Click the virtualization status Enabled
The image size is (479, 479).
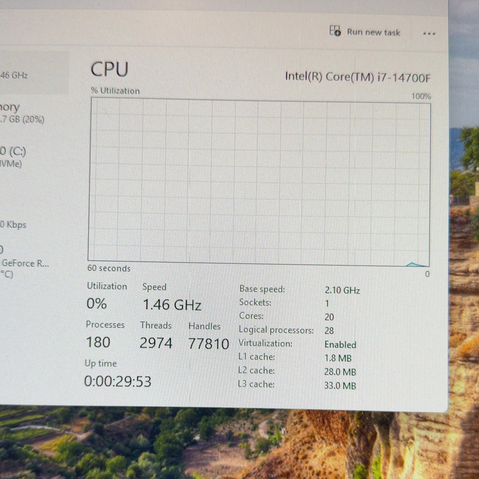click(340, 344)
